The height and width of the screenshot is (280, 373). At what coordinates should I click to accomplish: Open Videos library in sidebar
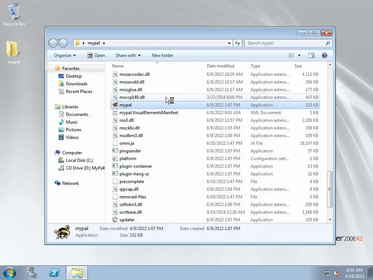click(x=72, y=137)
